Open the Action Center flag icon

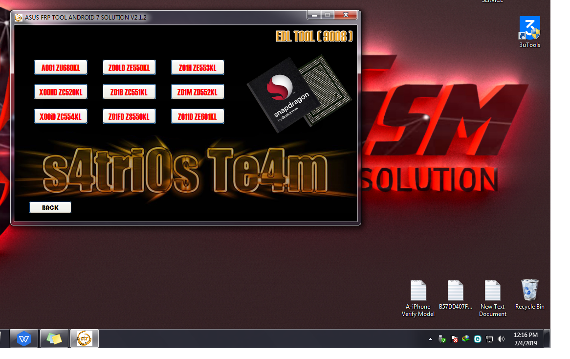[454, 339]
